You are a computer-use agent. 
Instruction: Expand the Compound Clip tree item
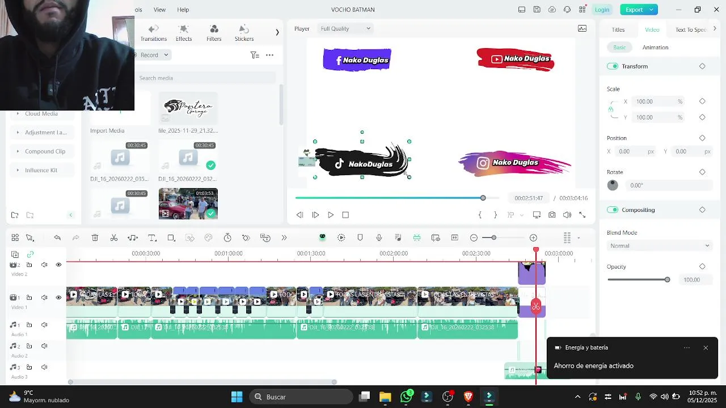18,151
